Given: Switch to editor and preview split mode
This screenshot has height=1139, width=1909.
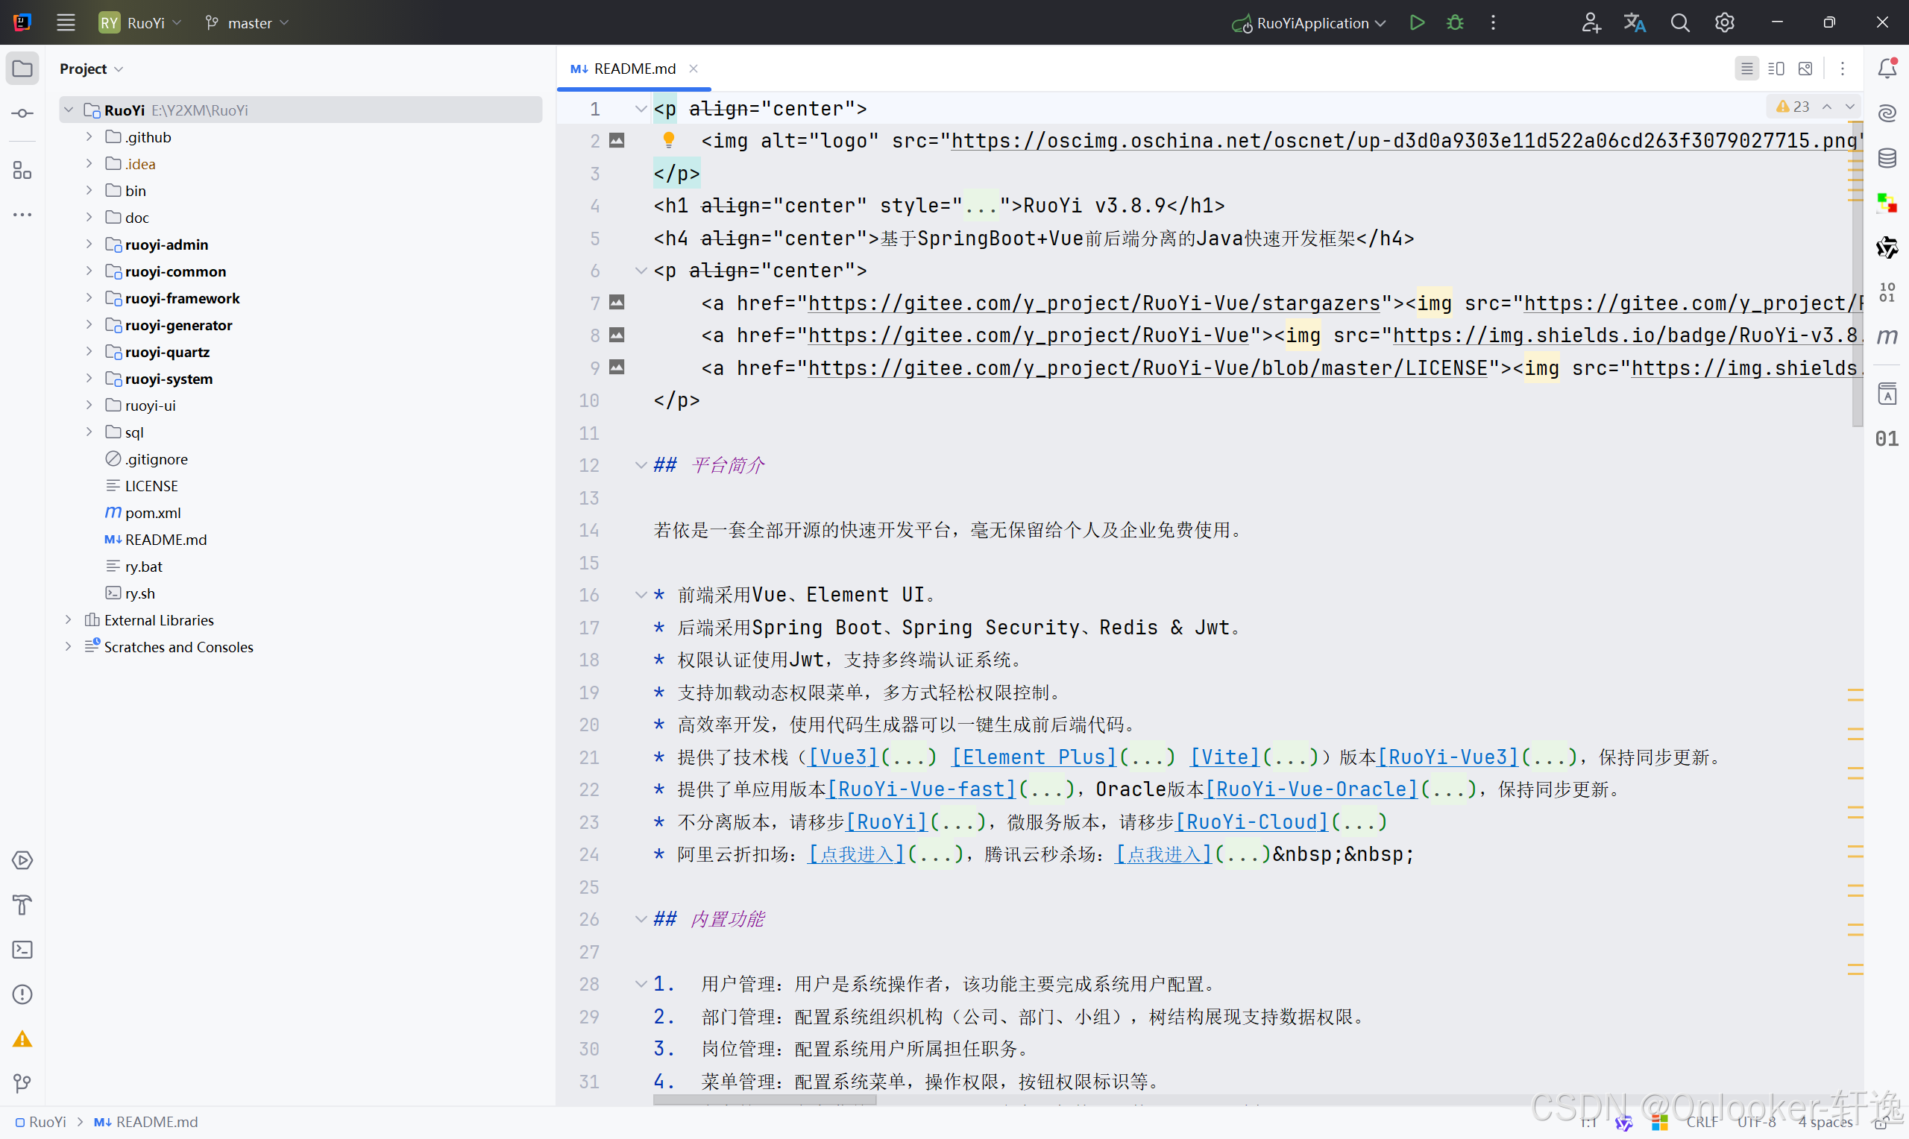Looking at the screenshot, I should (x=1776, y=69).
